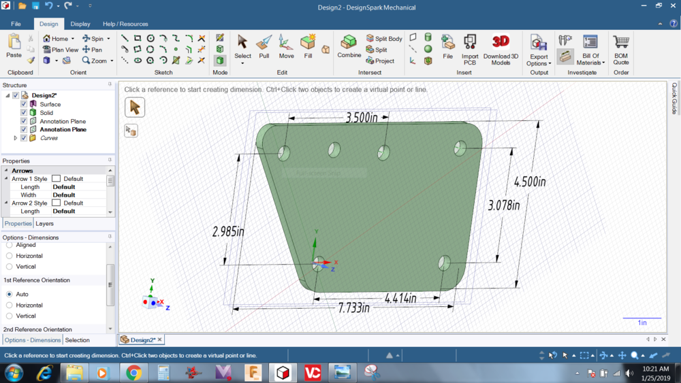
Task: Toggle bold Annotation Plane checkbox
Action: (x=24, y=129)
